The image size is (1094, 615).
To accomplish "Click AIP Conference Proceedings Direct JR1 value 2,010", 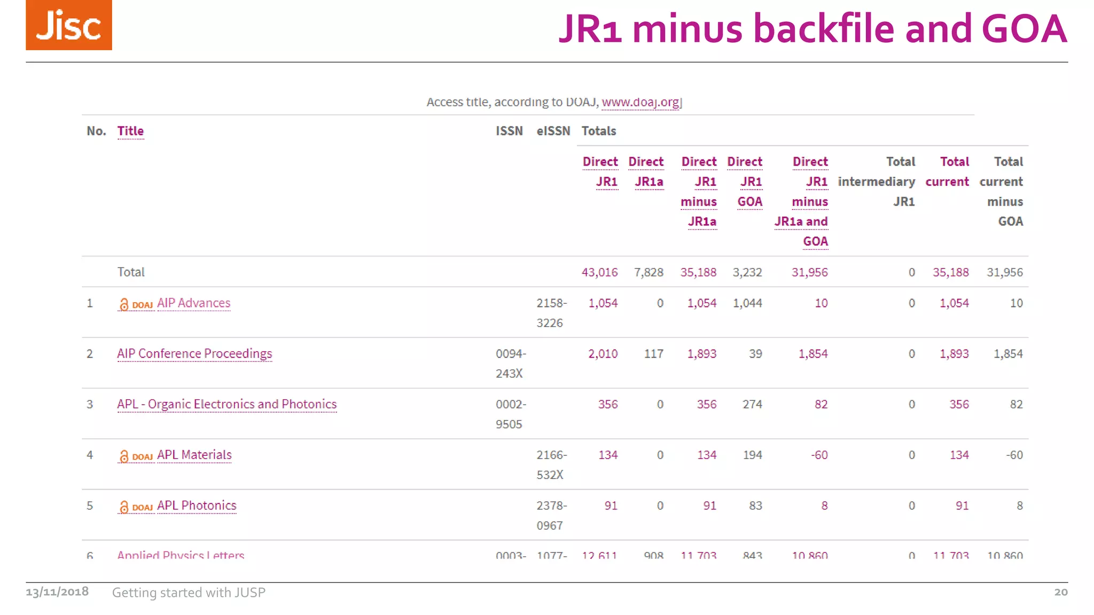I will pos(603,354).
